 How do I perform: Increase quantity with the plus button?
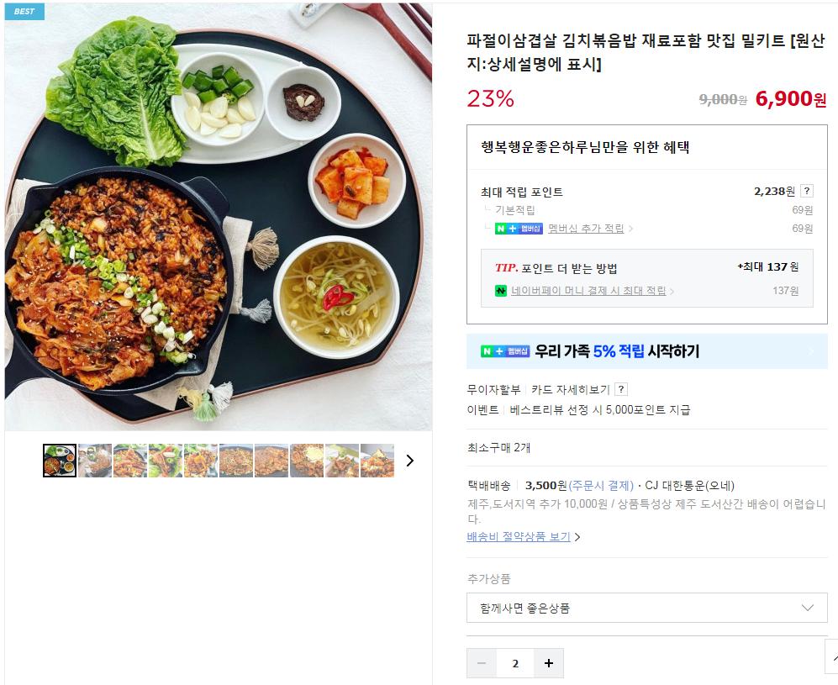coord(549,663)
